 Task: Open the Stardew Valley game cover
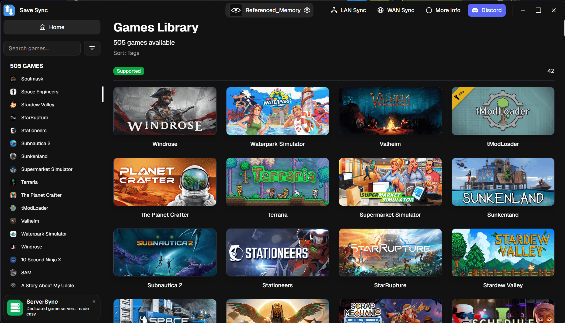[x=503, y=252]
